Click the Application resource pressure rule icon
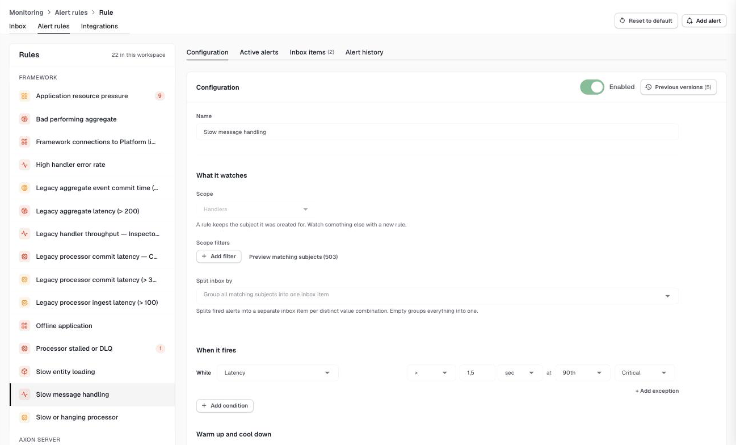The height and width of the screenshot is (445, 736). coord(24,96)
